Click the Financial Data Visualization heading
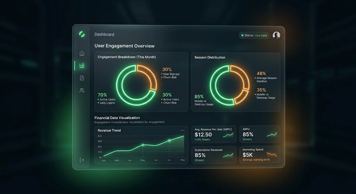356x194 pixels. tap(117, 118)
